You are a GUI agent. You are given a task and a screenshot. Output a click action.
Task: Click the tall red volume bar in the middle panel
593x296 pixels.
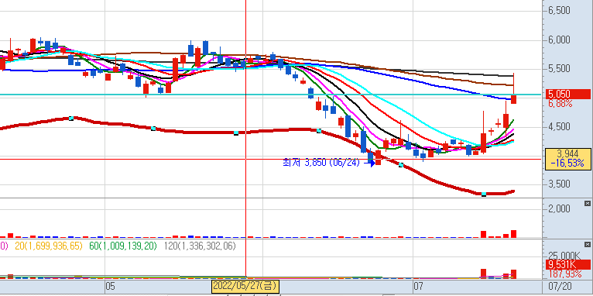tap(513, 234)
